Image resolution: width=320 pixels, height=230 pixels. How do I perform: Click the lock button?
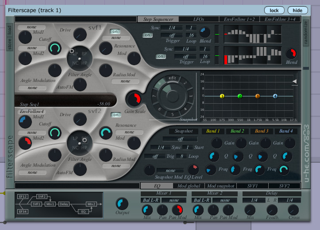pos(274,10)
